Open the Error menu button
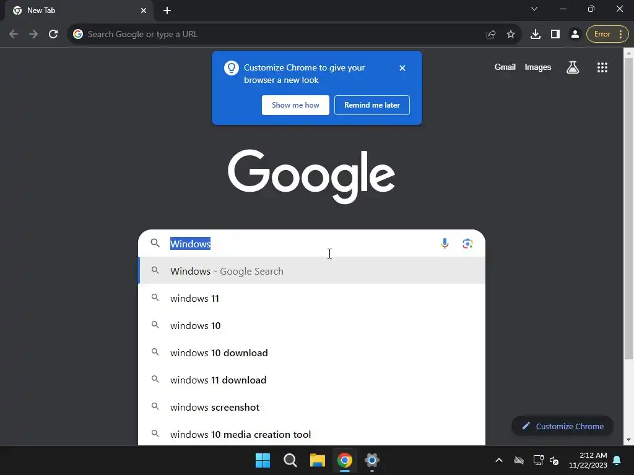This screenshot has width=634, height=475. pos(607,35)
